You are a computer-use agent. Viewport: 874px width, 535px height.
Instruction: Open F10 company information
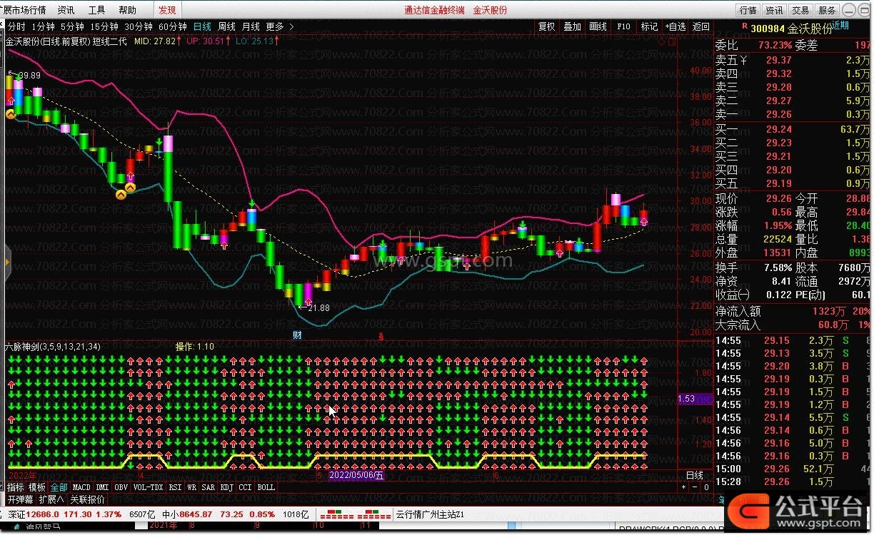coord(624,26)
